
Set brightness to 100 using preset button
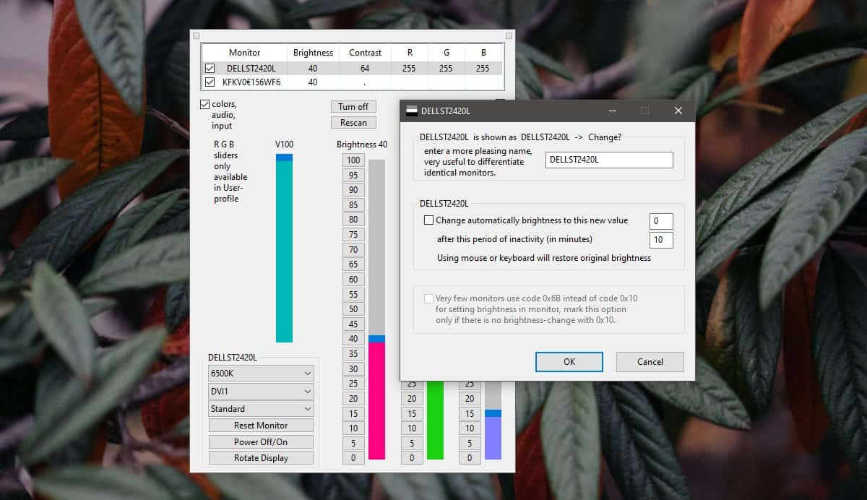(x=353, y=159)
